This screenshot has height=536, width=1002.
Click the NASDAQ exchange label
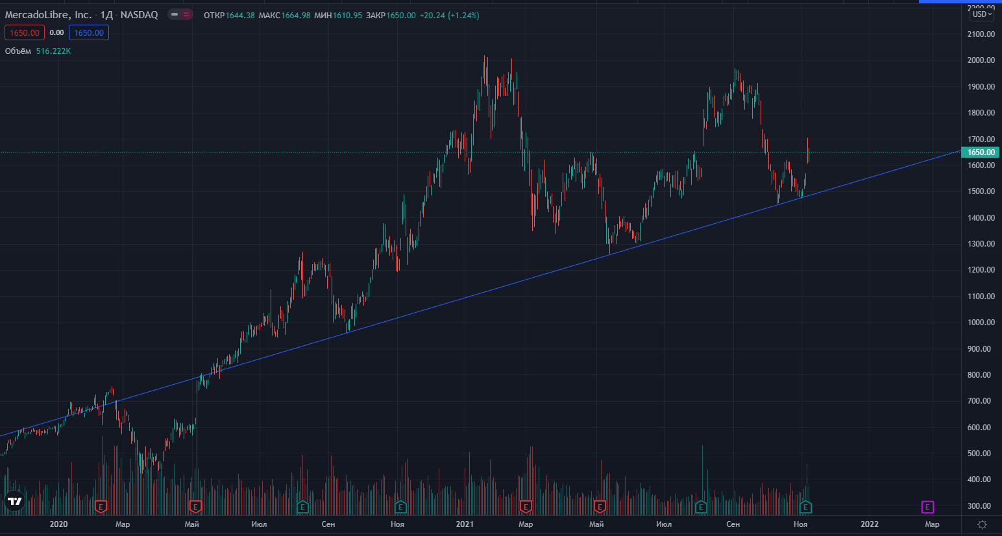[140, 14]
